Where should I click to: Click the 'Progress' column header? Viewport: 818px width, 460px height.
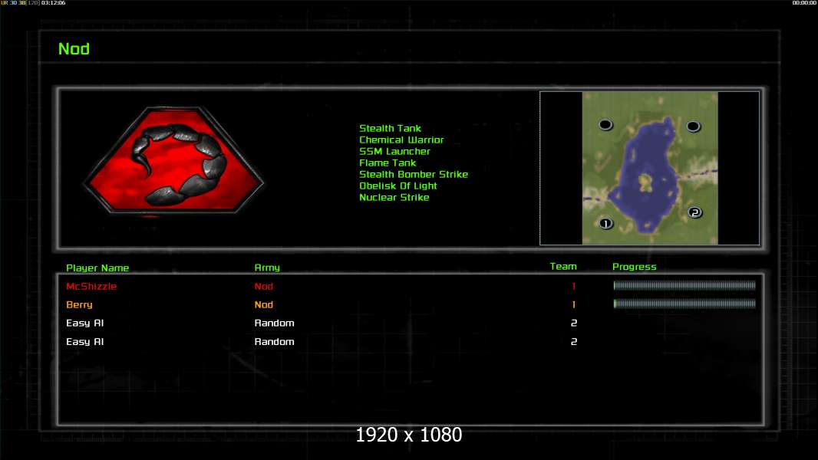click(x=634, y=267)
